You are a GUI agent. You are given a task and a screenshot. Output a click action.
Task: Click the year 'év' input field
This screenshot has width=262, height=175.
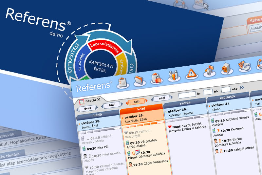pyautogui.click(x=187, y=95)
